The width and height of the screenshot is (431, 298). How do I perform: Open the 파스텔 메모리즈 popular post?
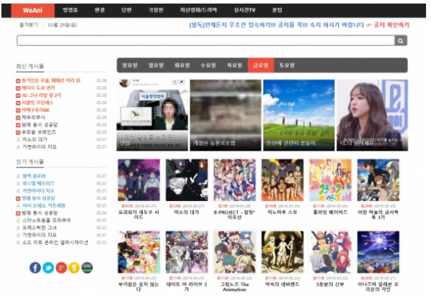pyautogui.click(x=38, y=184)
